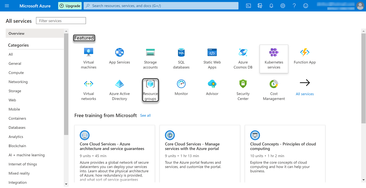Click the 'Manage services' card's round icon
This screenshot has width=366, height=188.
[x=170, y=135]
